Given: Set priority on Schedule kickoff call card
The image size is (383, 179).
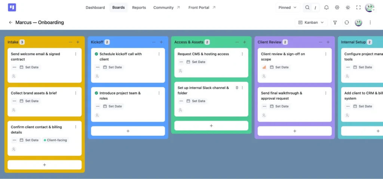Looking at the screenshot, I should click(98, 67).
